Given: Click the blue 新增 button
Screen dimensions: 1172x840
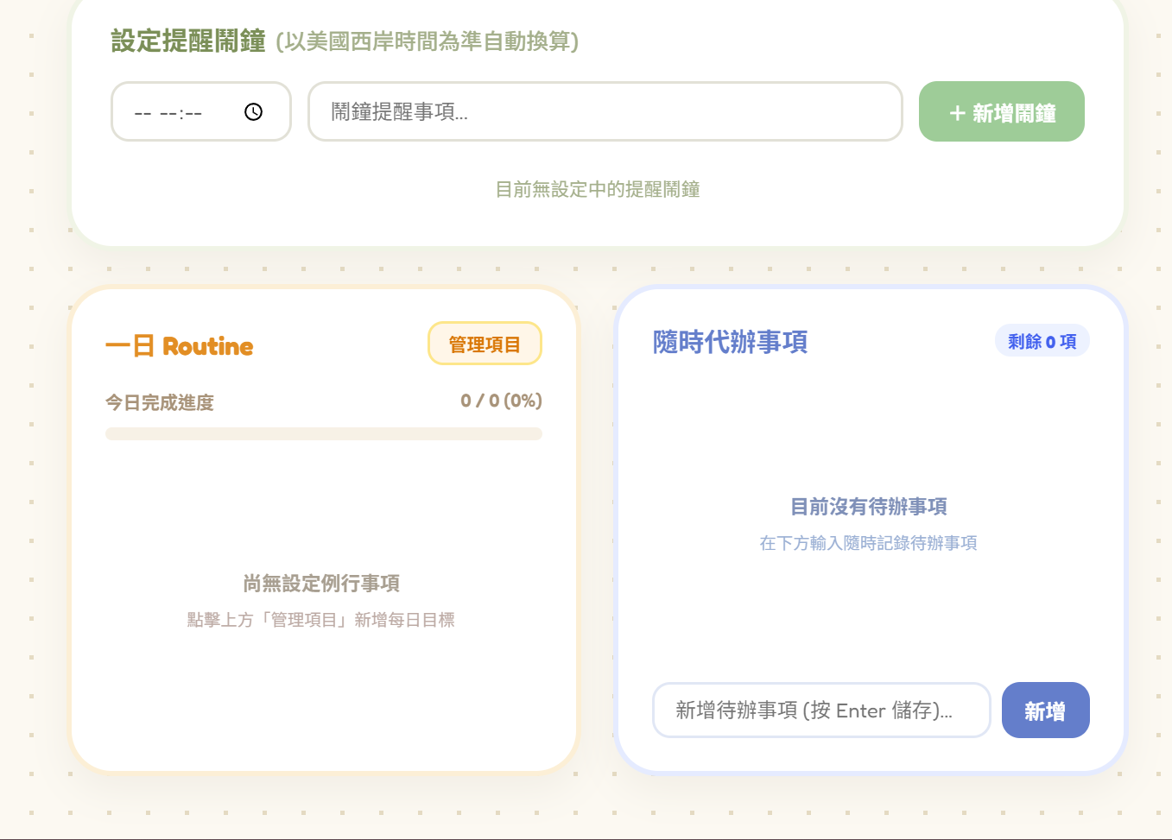Looking at the screenshot, I should pos(1045,711).
